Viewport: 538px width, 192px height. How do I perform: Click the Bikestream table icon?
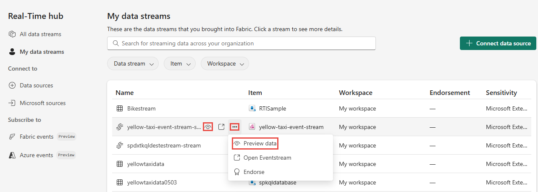pos(119,108)
